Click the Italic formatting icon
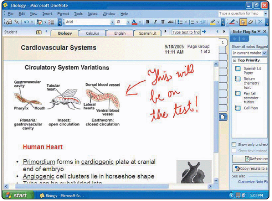 pos(155,22)
